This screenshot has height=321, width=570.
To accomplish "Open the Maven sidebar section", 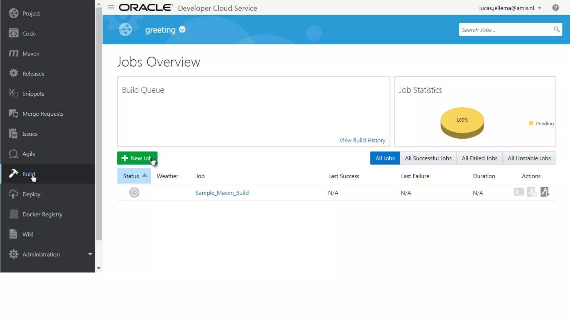I will tap(31, 53).
